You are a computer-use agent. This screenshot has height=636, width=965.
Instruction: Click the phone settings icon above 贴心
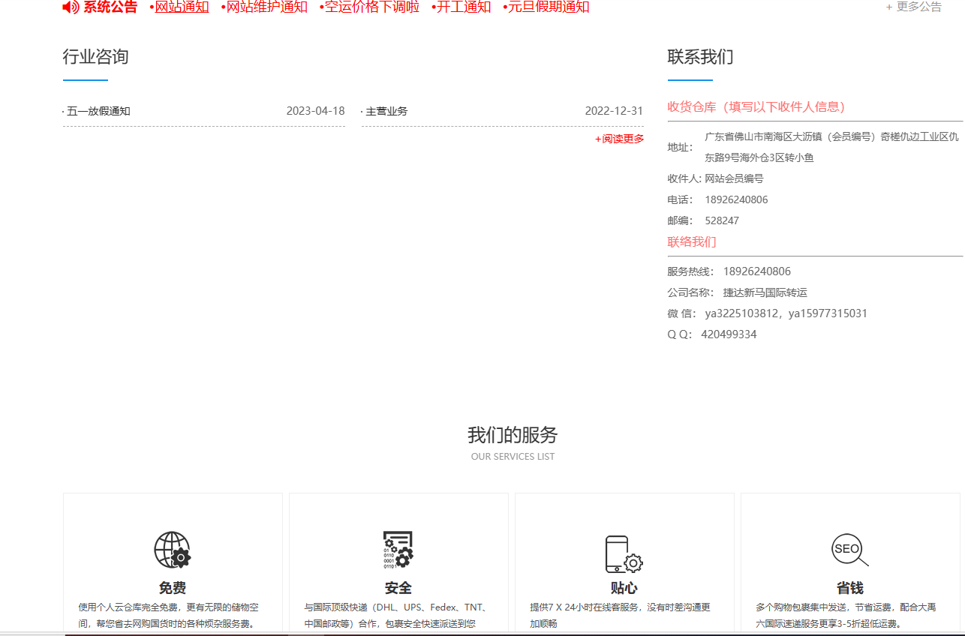click(624, 554)
